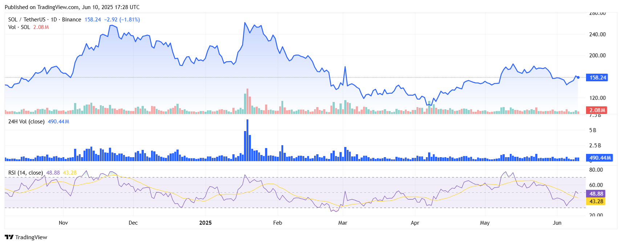The image size is (622, 245).
Task: Click the Nov label on the time axis
Action: [63, 223]
